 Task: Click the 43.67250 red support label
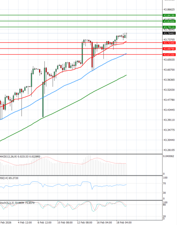click(x=169, y=55)
